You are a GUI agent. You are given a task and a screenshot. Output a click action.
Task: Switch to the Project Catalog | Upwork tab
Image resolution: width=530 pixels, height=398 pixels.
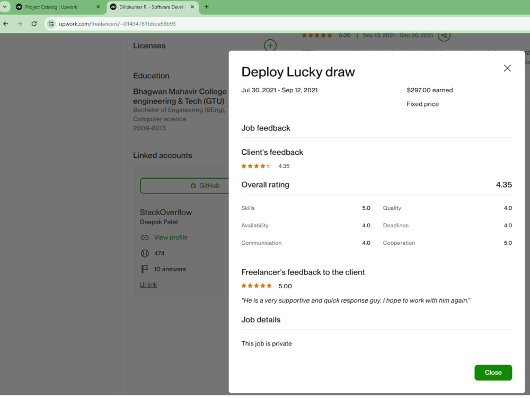(51, 7)
